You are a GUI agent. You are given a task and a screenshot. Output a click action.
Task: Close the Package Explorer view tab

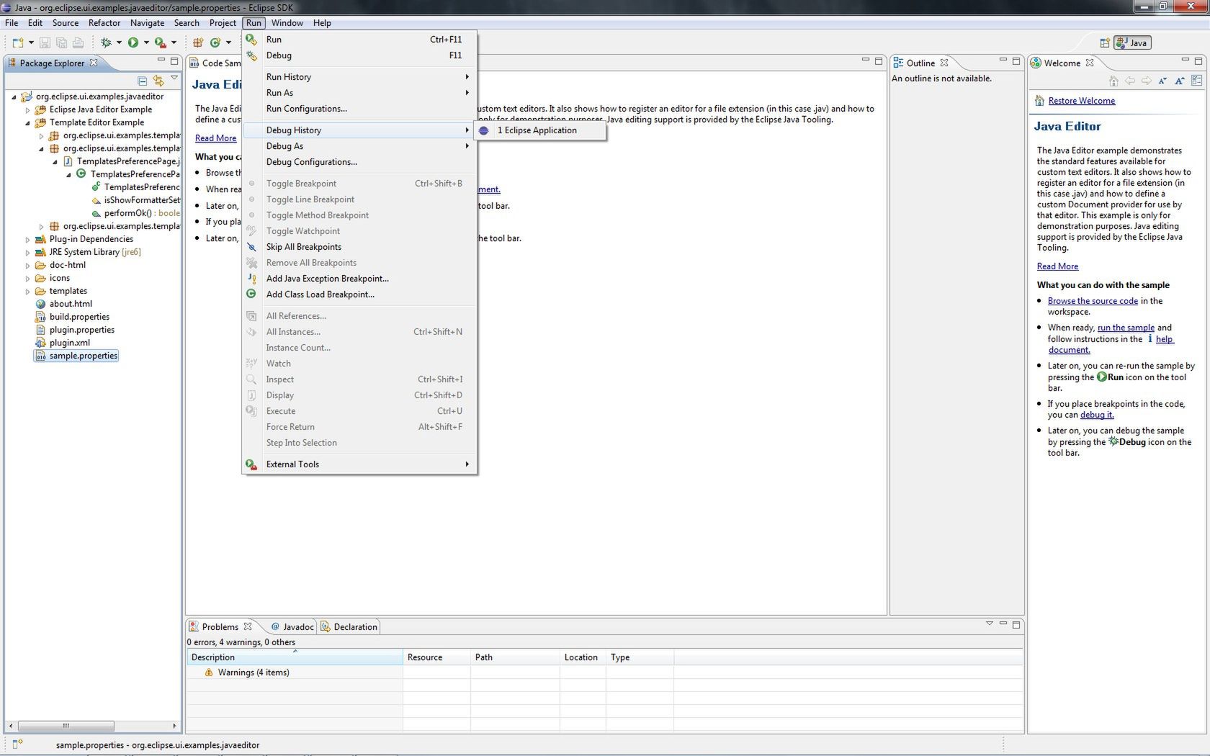pyautogui.click(x=93, y=63)
